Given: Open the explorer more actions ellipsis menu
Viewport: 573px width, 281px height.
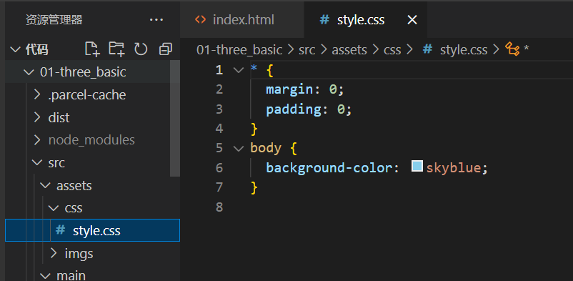Looking at the screenshot, I should (x=156, y=20).
